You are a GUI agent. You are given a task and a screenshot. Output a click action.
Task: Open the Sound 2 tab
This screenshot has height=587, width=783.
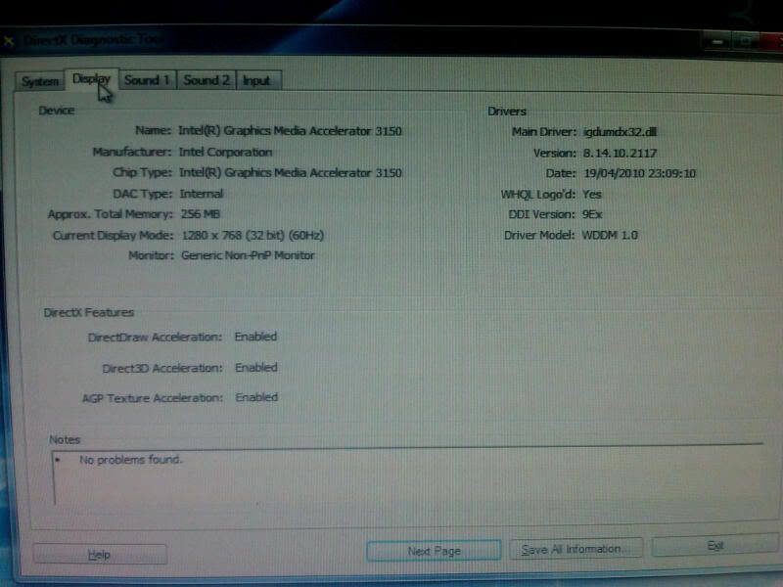tap(207, 80)
